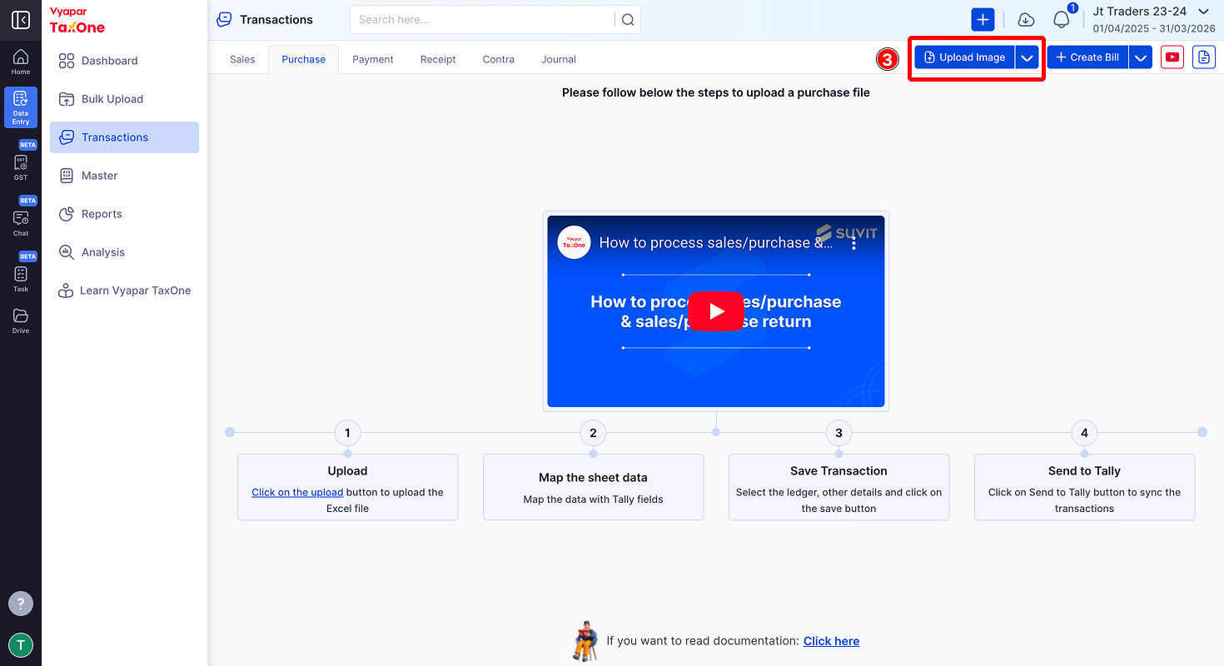Select Transactions in the sidebar
This screenshot has height=666, width=1224.
pos(125,137)
